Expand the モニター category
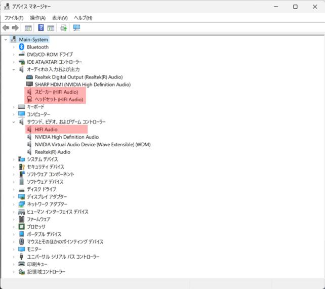 click(14, 249)
